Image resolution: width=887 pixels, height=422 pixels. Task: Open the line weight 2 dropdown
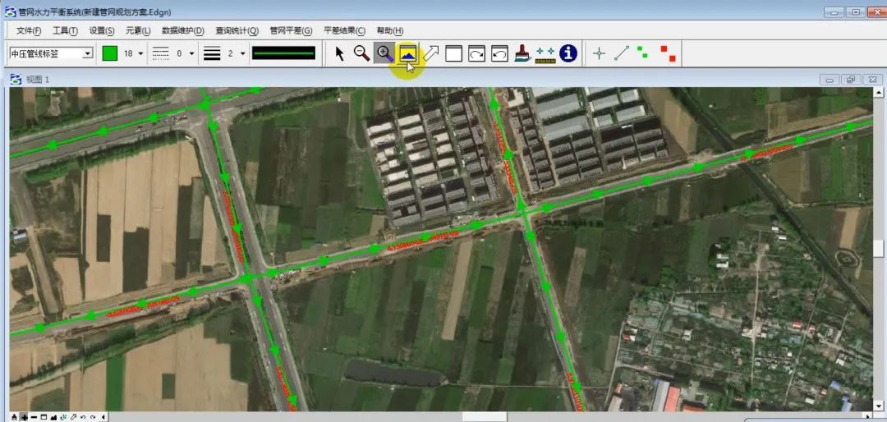tap(243, 53)
